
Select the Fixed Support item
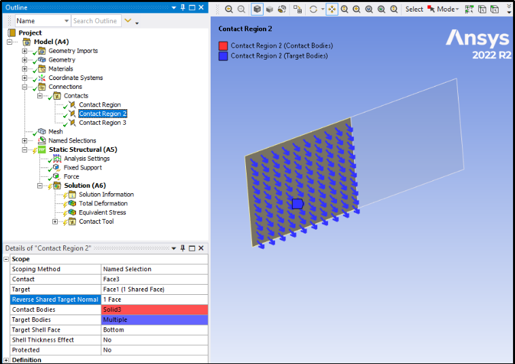click(x=83, y=167)
